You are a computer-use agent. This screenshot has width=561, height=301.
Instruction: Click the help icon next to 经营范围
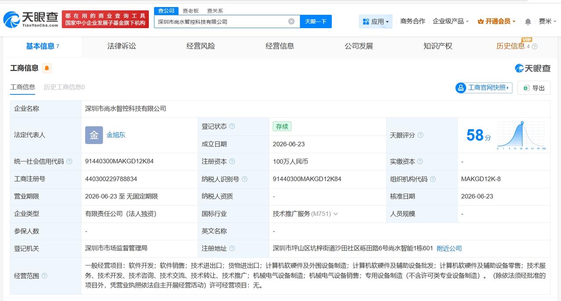pyautogui.click(x=44, y=276)
